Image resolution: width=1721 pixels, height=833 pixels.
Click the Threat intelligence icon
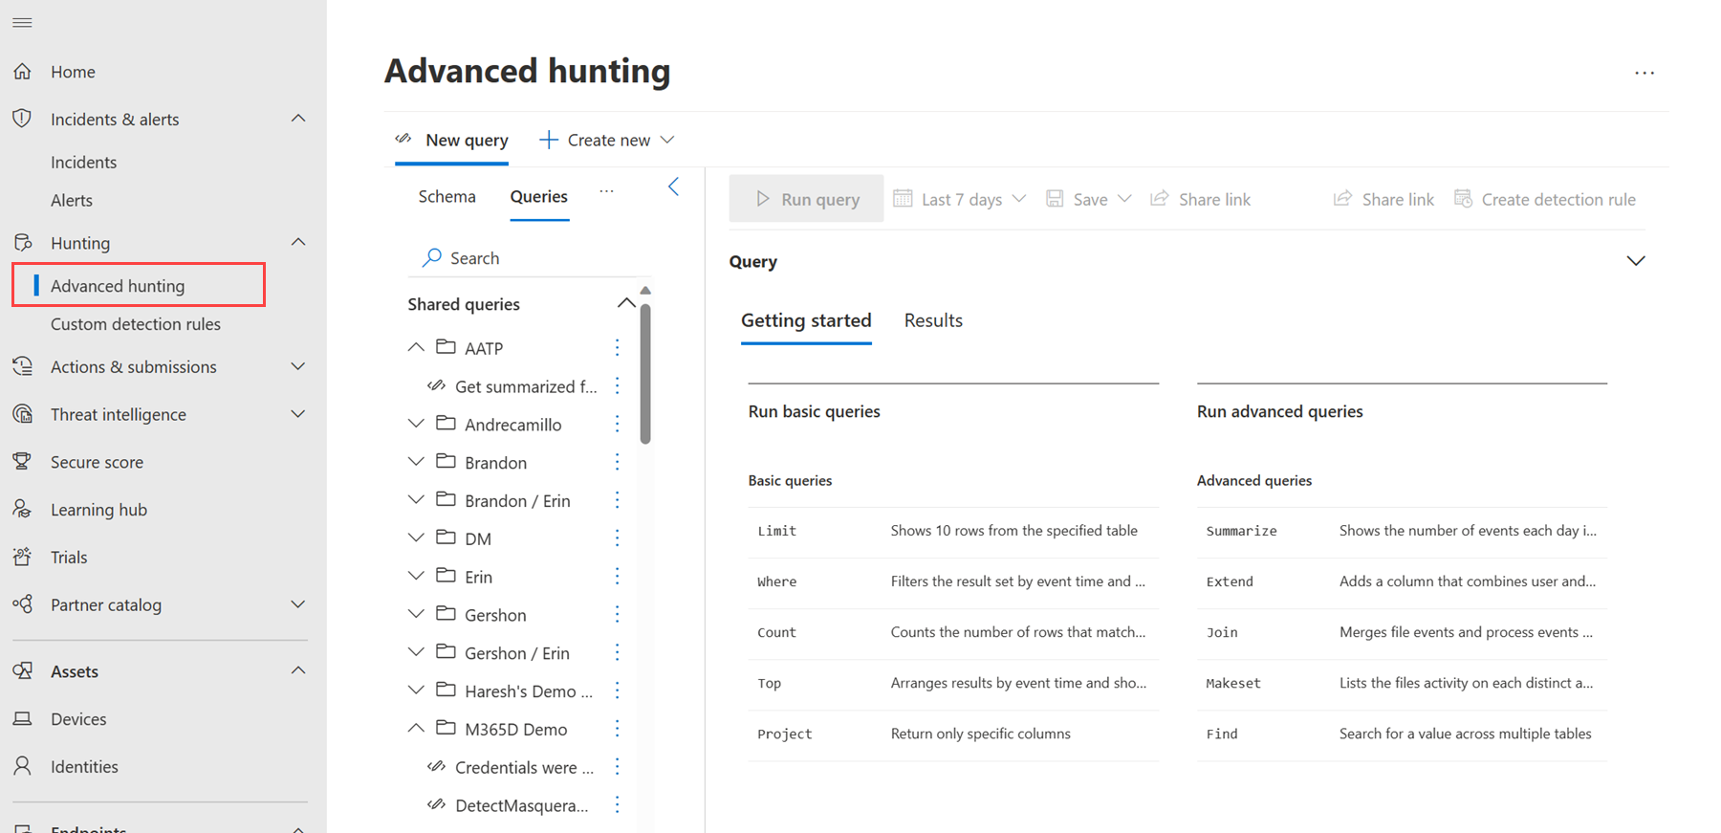tap(23, 414)
